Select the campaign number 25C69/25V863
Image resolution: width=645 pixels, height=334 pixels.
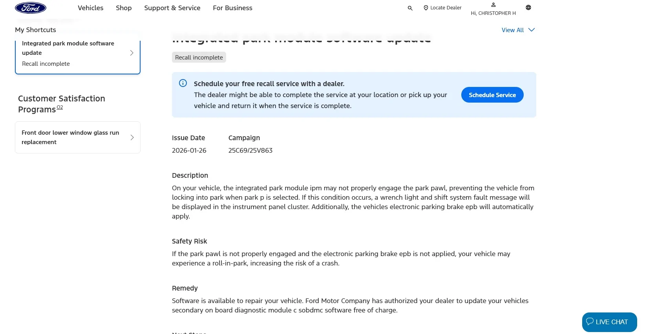tap(250, 150)
